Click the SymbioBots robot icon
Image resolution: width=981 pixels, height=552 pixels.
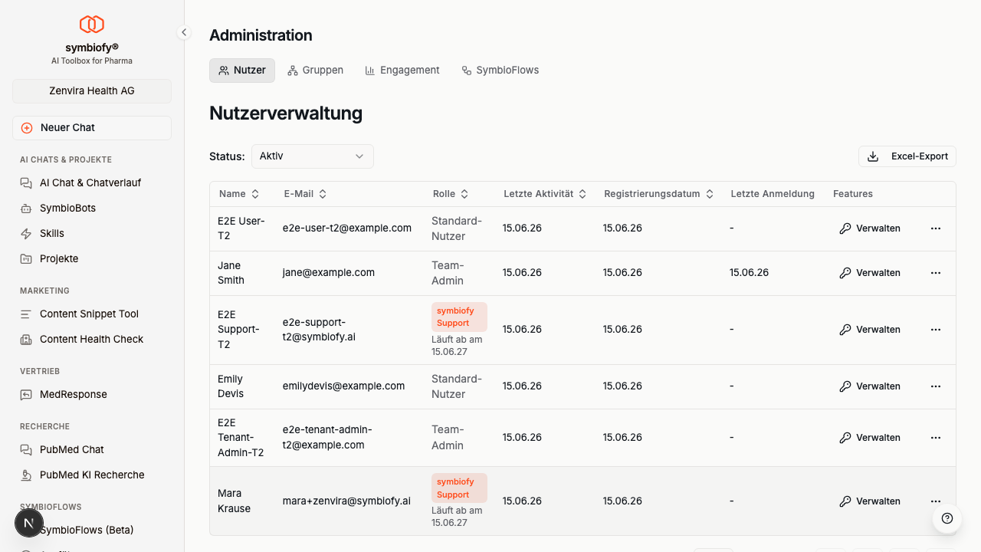(x=26, y=209)
